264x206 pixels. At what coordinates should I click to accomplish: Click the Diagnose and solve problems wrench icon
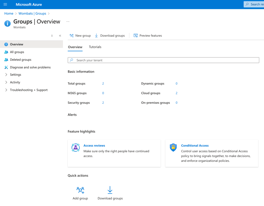[x=6, y=67]
